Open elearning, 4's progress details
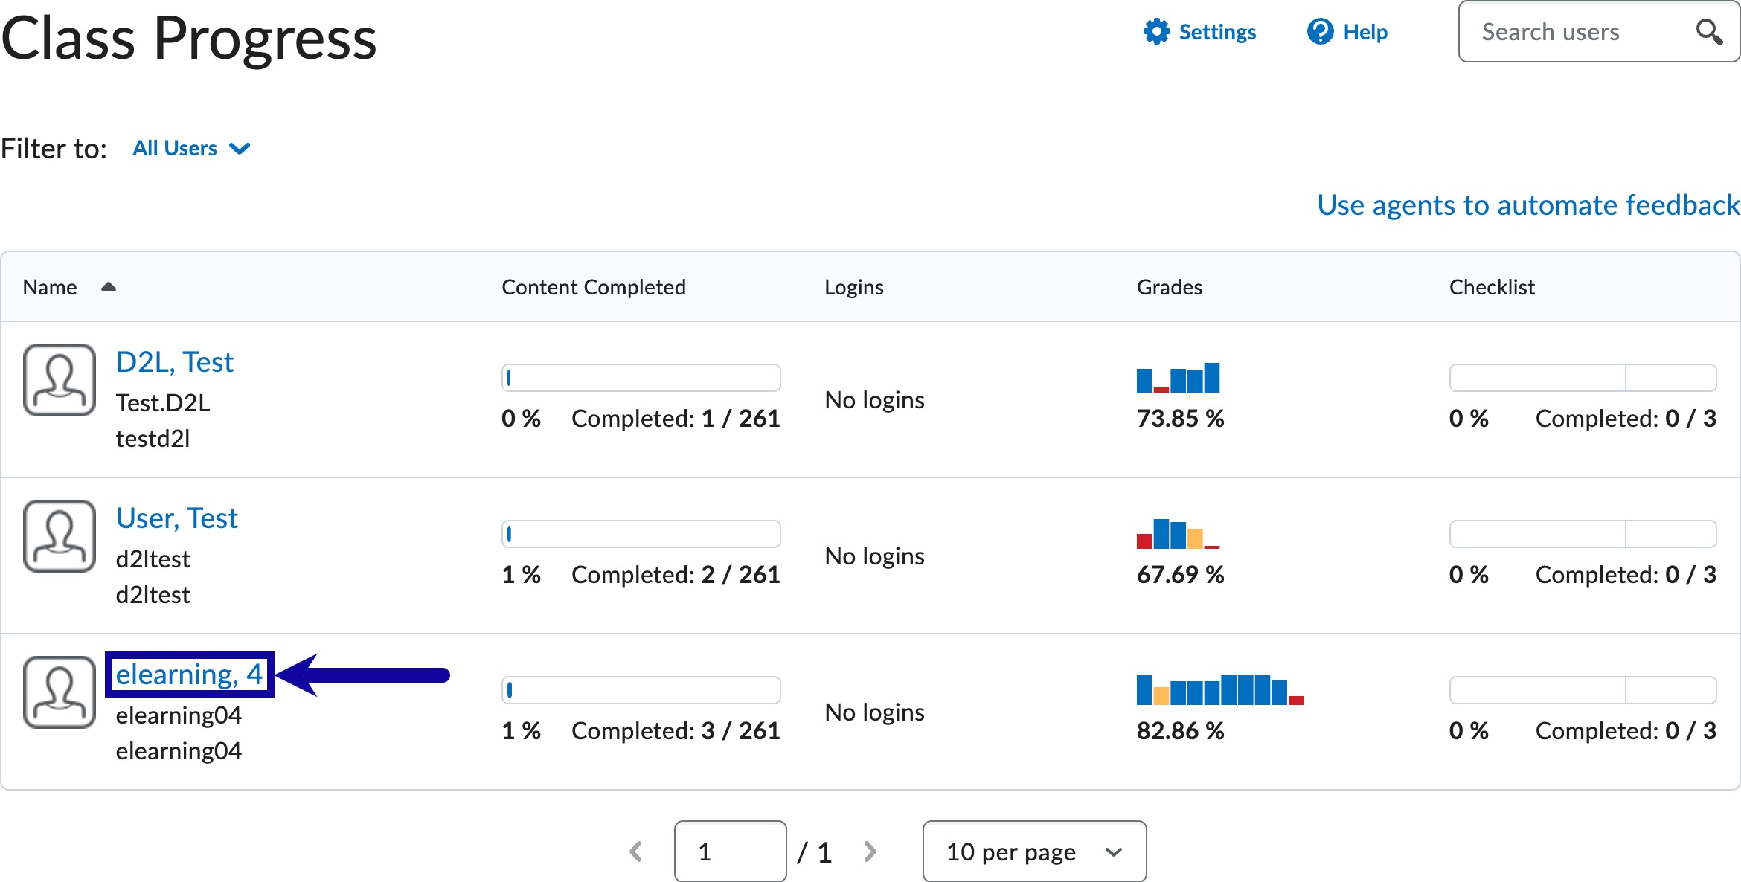The width and height of the screenshot is (1741, 882). pos(187,675)
